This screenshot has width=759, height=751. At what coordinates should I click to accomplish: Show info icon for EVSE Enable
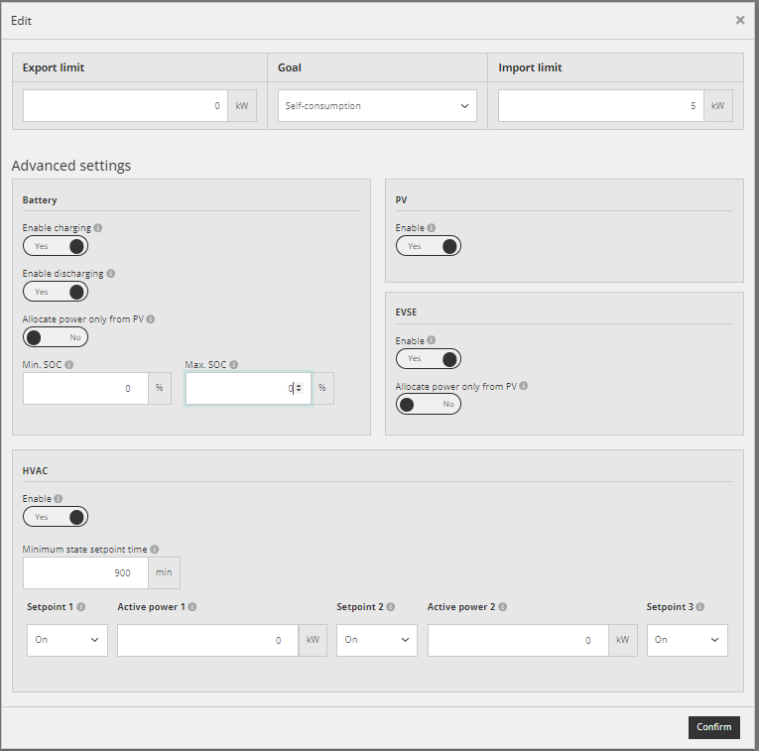click(432, 340)
